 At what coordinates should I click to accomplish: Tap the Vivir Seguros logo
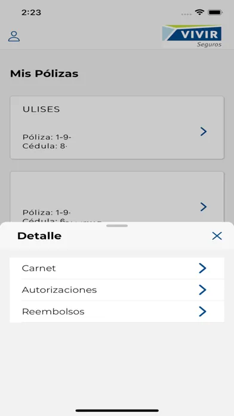192,36
